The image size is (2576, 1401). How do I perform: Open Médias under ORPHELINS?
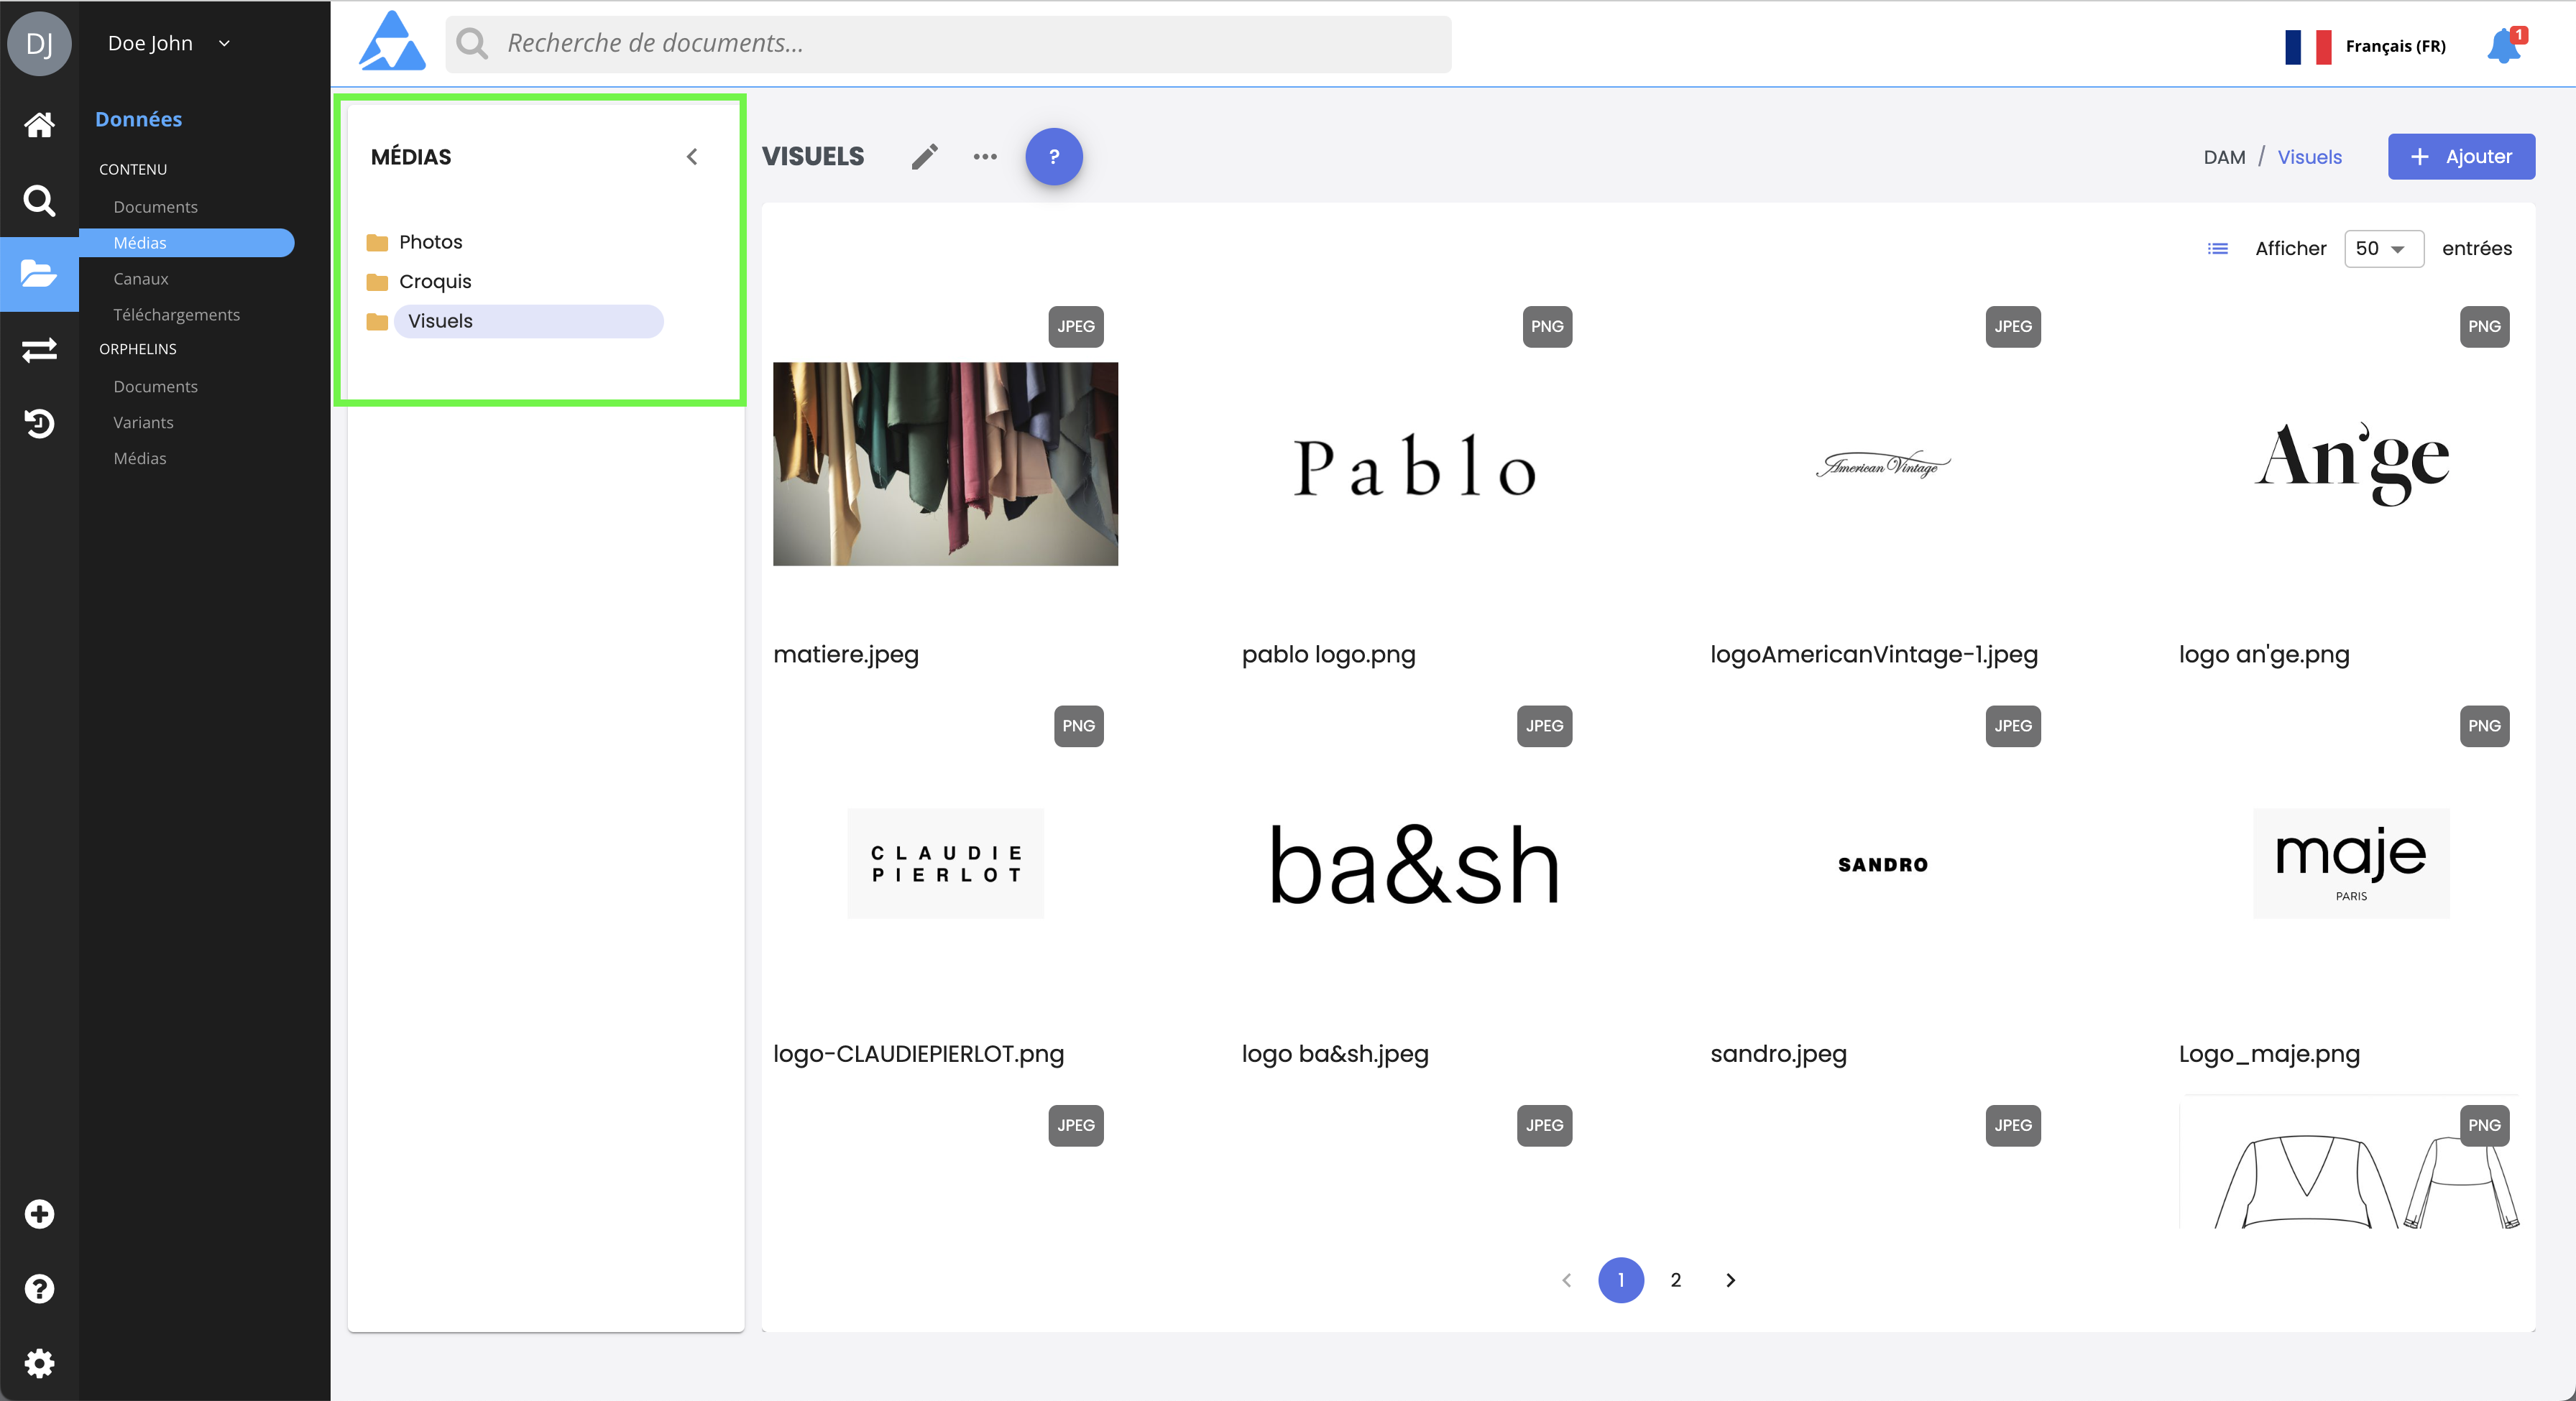point(140,458)
